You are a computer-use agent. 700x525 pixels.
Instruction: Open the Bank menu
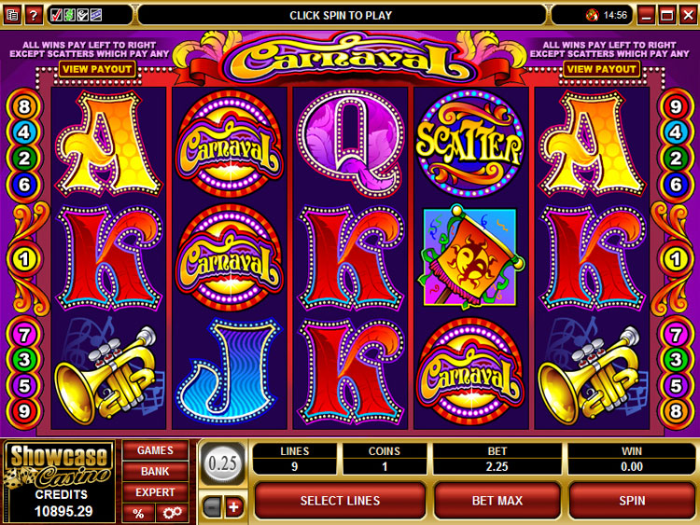click(155, 472)
